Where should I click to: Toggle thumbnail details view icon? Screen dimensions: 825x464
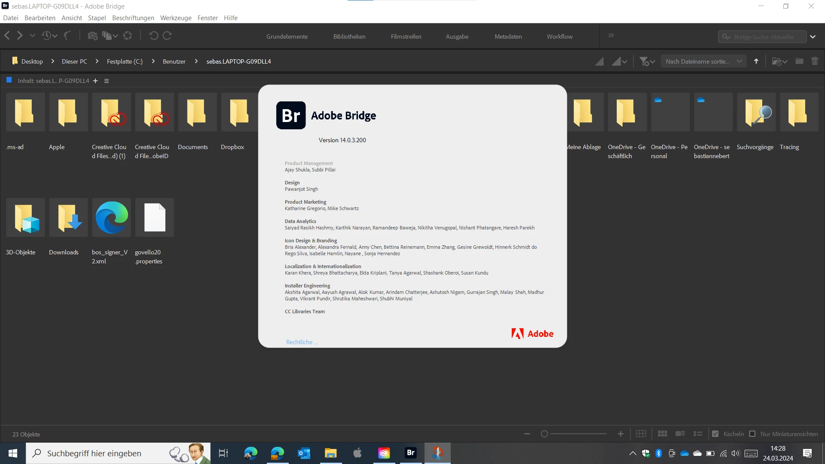click(680, 434)
